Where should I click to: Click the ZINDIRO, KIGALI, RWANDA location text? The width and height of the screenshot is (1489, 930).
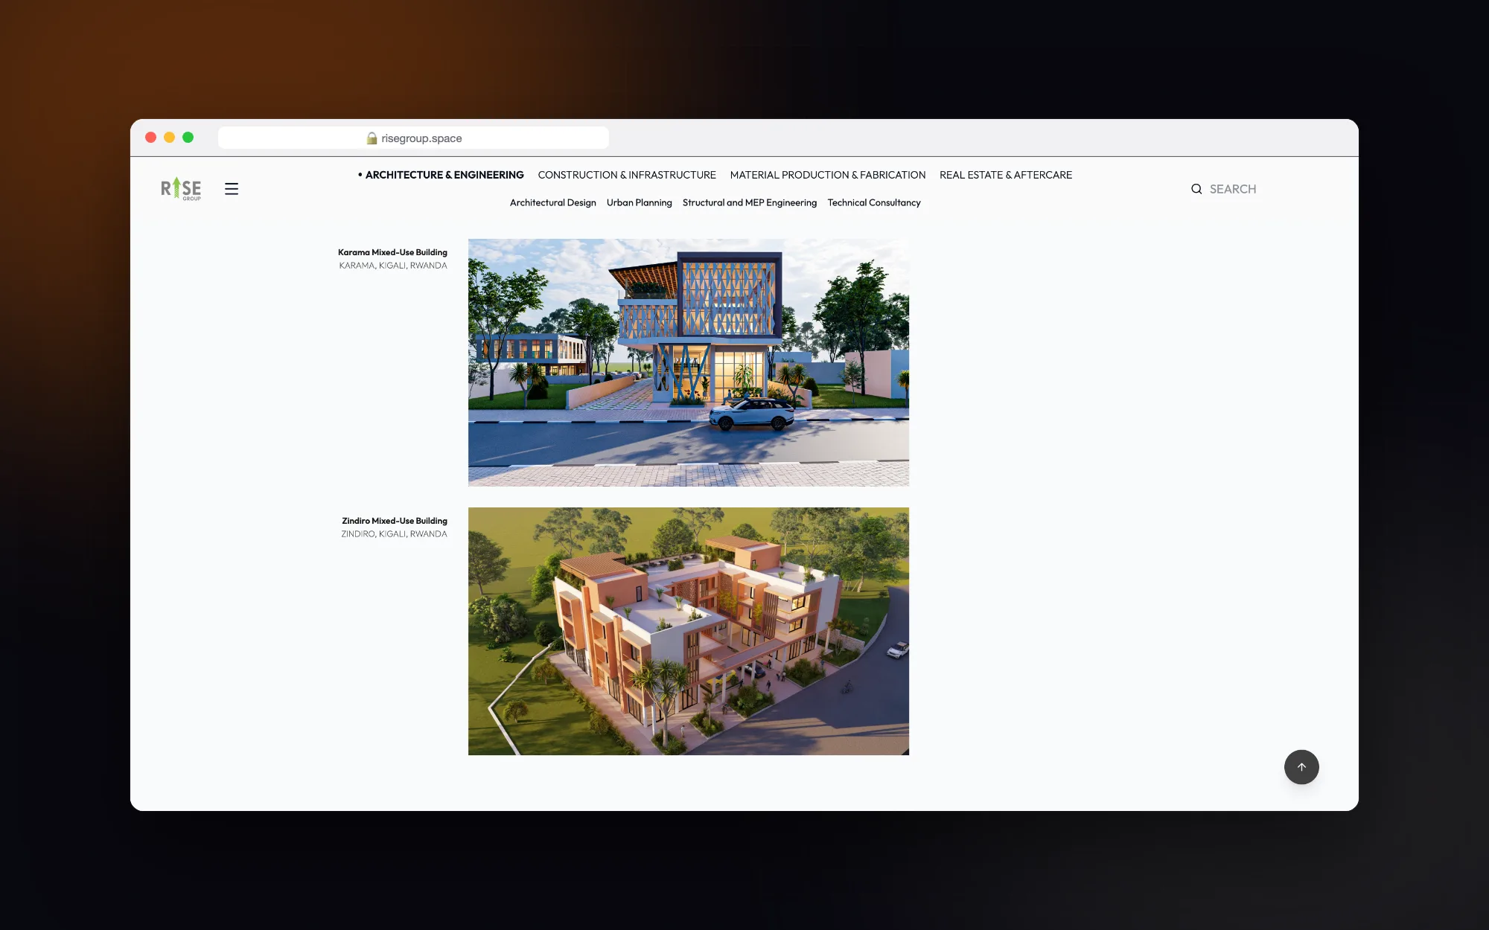395,534
